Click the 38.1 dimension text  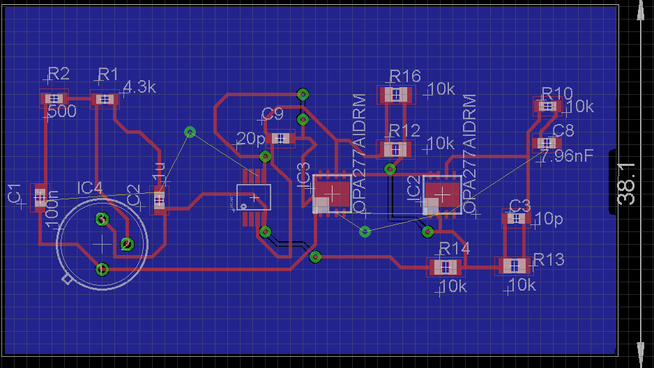(627, 184)
